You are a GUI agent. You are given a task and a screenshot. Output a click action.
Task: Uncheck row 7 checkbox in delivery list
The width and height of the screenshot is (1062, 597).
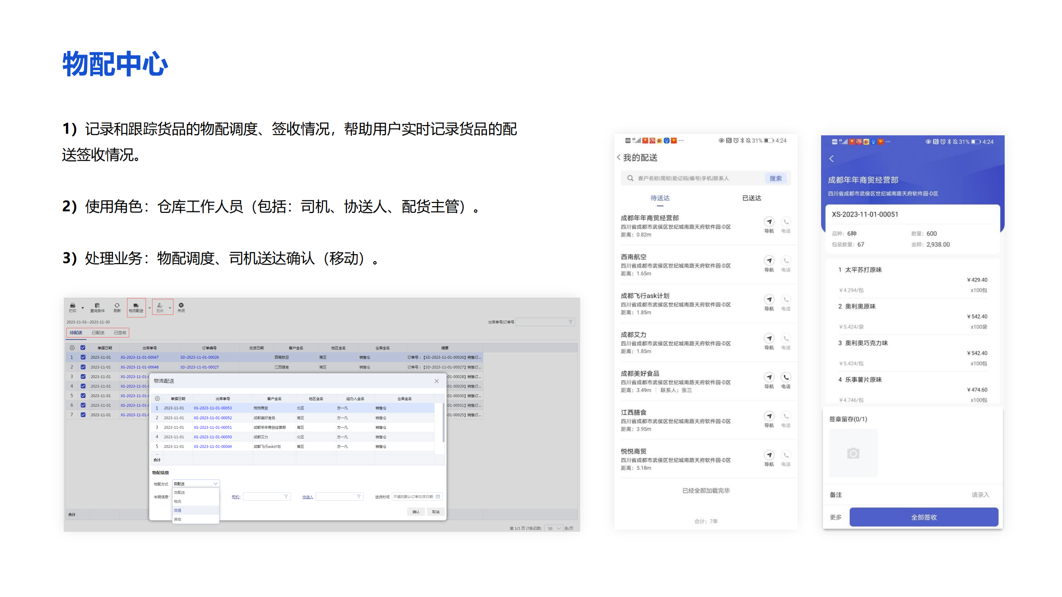pyautogui.click(x=83, y=415)
